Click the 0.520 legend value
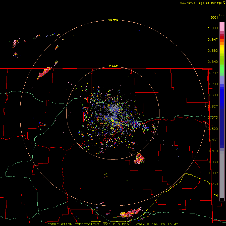 click(x=213, y=129)
